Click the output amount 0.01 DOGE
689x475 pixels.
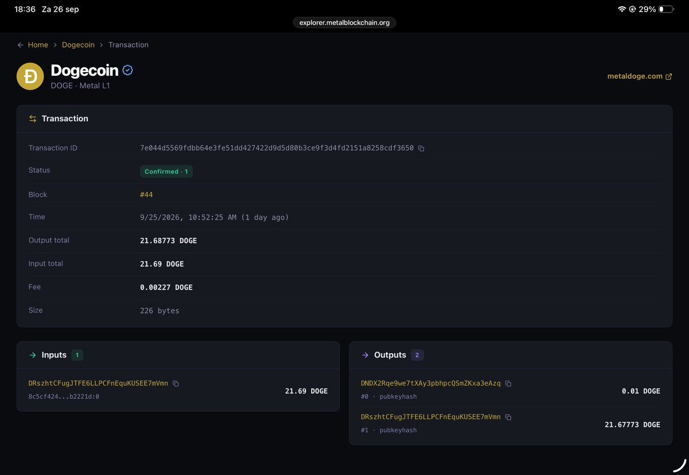(x=641, y=391)
